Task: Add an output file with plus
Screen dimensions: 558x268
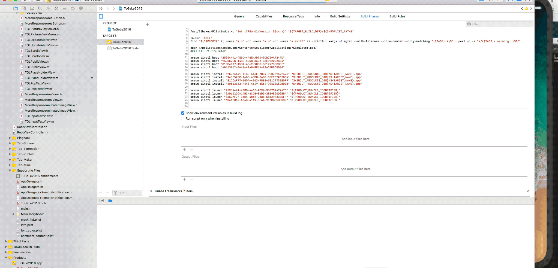Action: [185, 179]
